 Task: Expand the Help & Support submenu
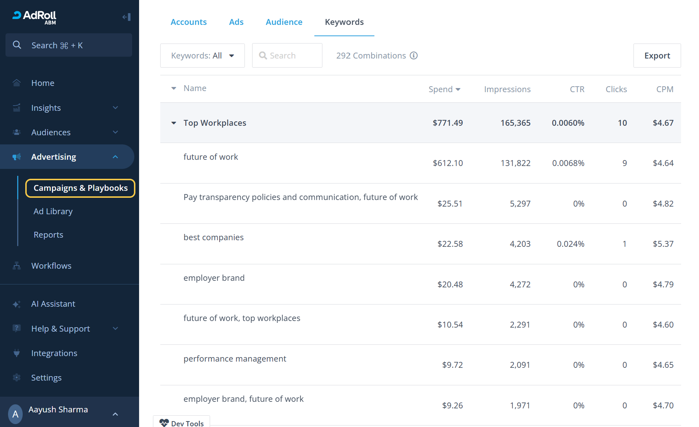[115, 329]
